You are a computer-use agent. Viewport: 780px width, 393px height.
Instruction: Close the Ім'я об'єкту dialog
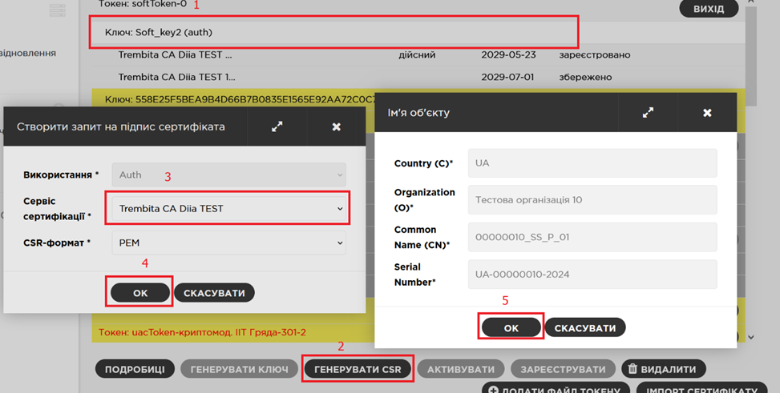click(x=707, y=113)
